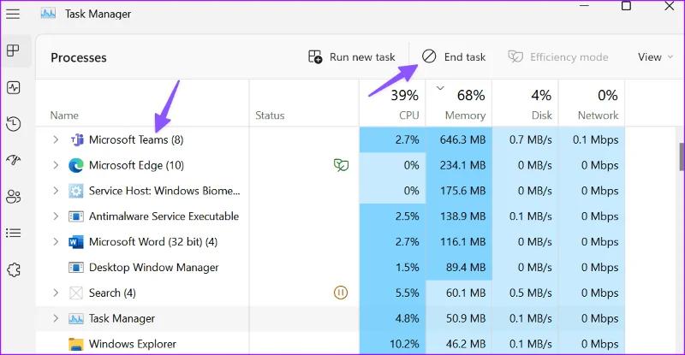Click Run new task button
The height and width of the screenshot is (355, 685).
click(x=352, y=56)
